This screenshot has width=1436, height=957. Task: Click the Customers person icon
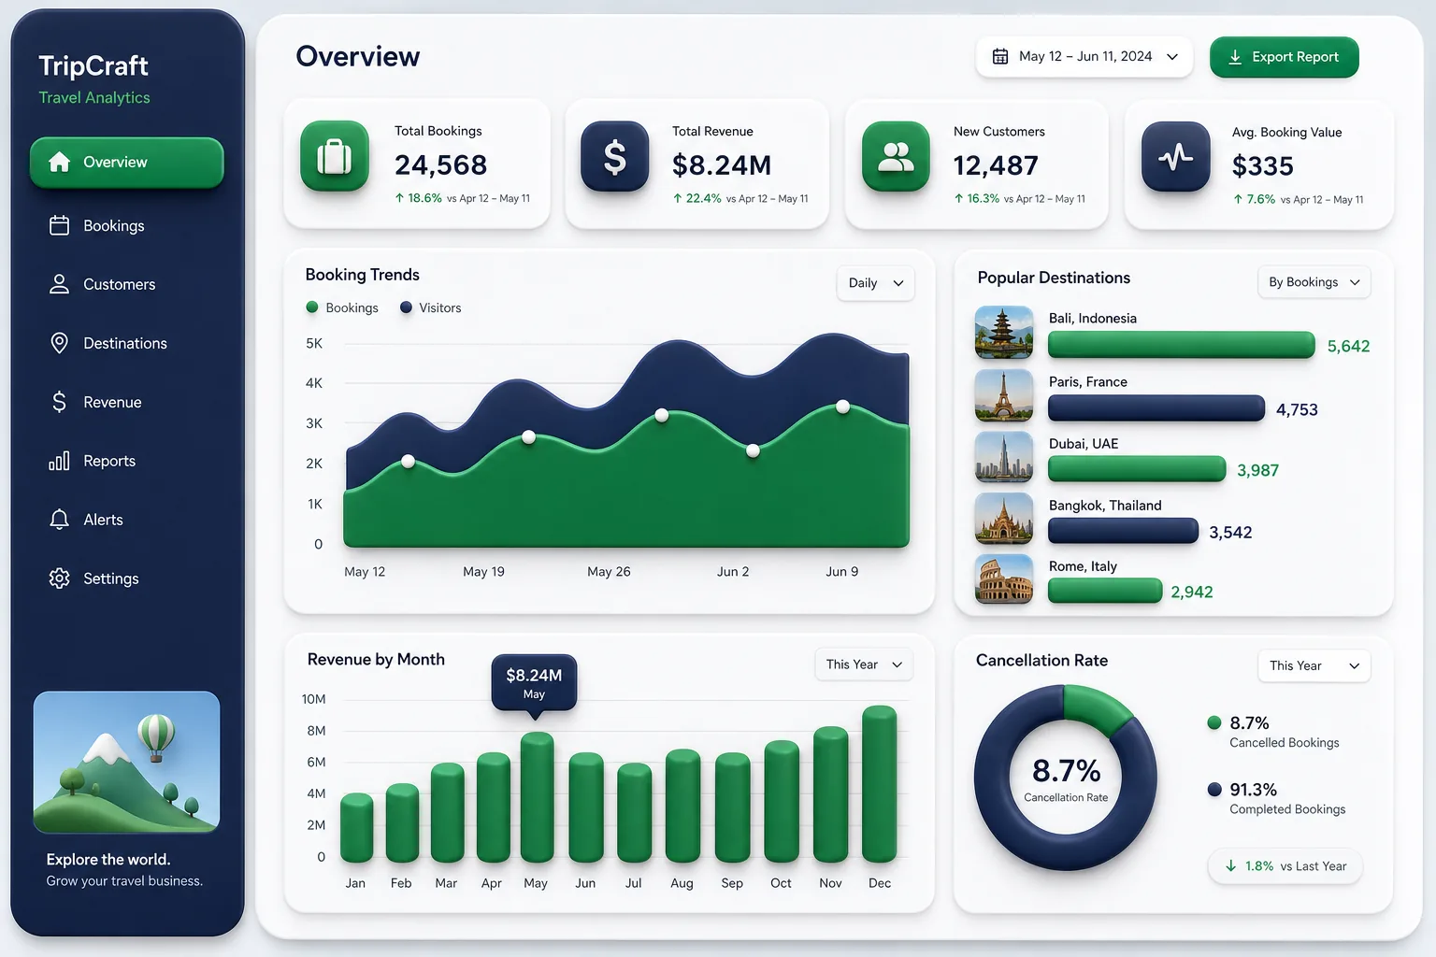tap(59, 284)
